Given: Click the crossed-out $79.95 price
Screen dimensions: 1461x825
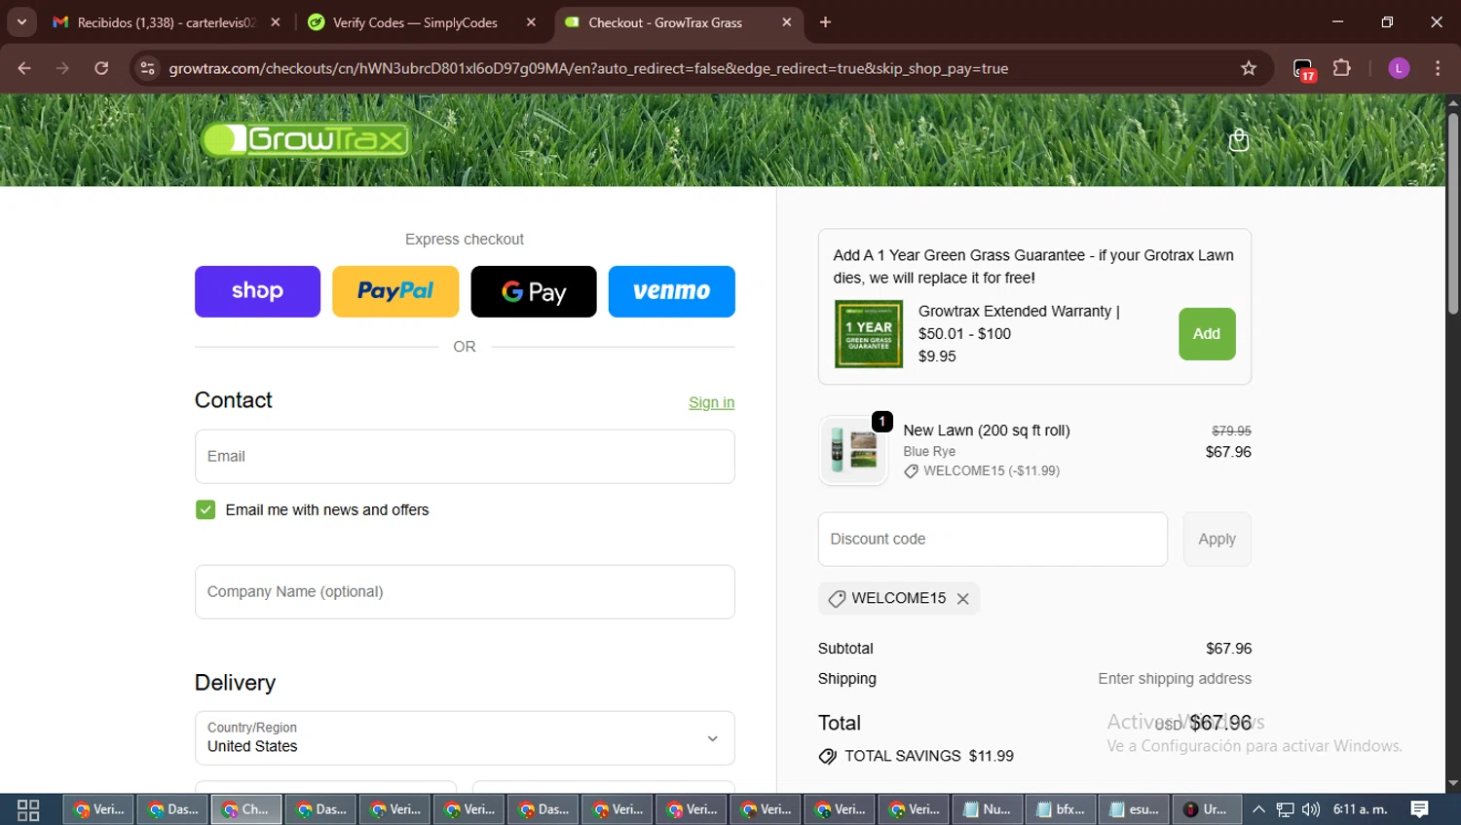Looking at the screenshot, I should click(1231, 431).
